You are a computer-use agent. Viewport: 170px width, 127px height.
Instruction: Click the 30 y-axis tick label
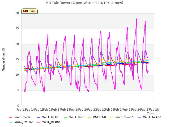pyautogui.click(x=17, y=13)
